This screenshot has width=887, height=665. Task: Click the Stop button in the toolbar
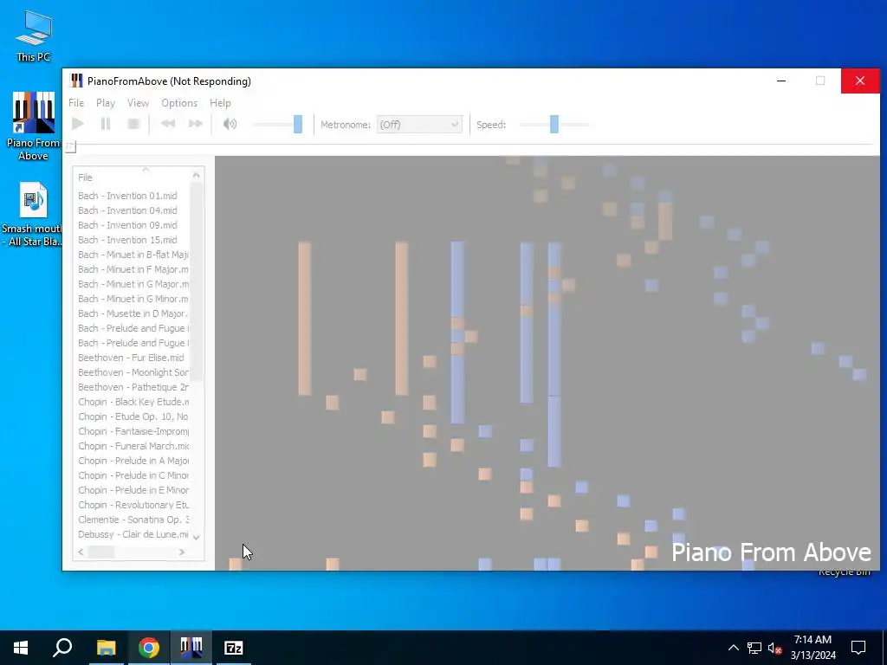[x=133, y=124]
